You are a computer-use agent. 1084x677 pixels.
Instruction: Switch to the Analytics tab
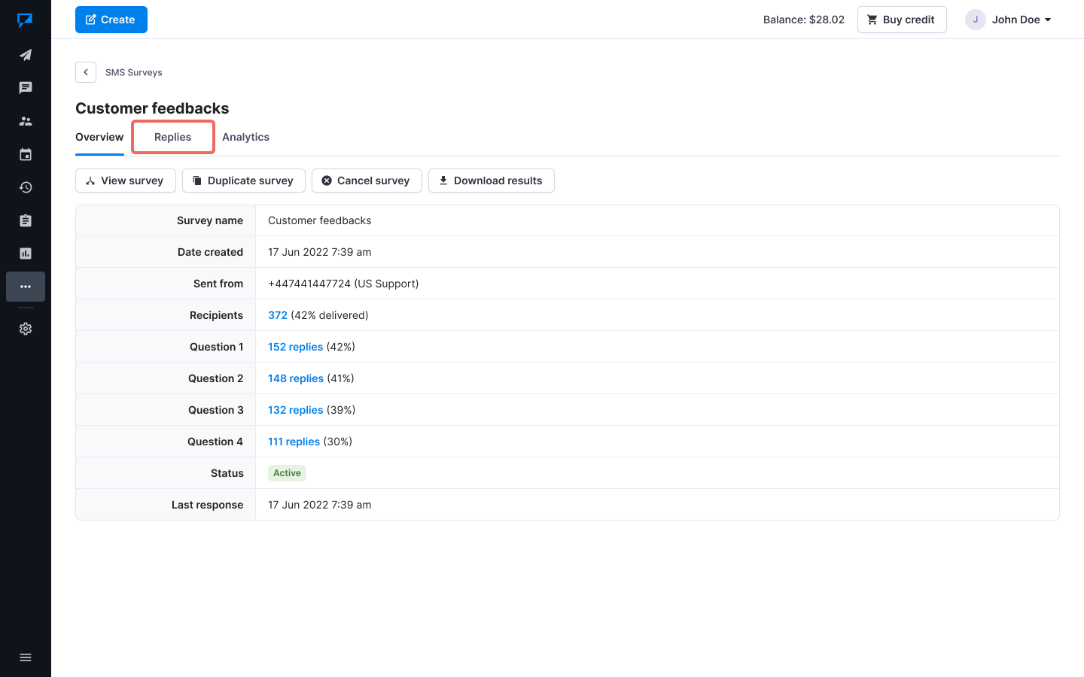[x=245, y=137]
